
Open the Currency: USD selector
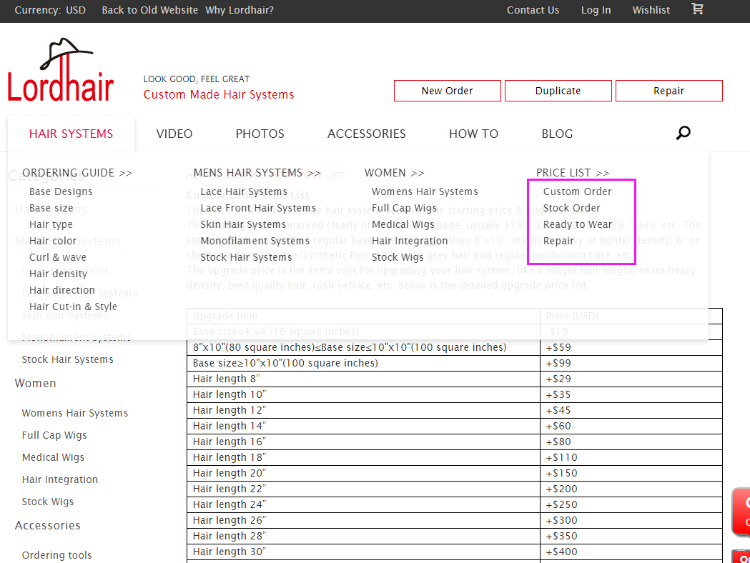point(50,10)
